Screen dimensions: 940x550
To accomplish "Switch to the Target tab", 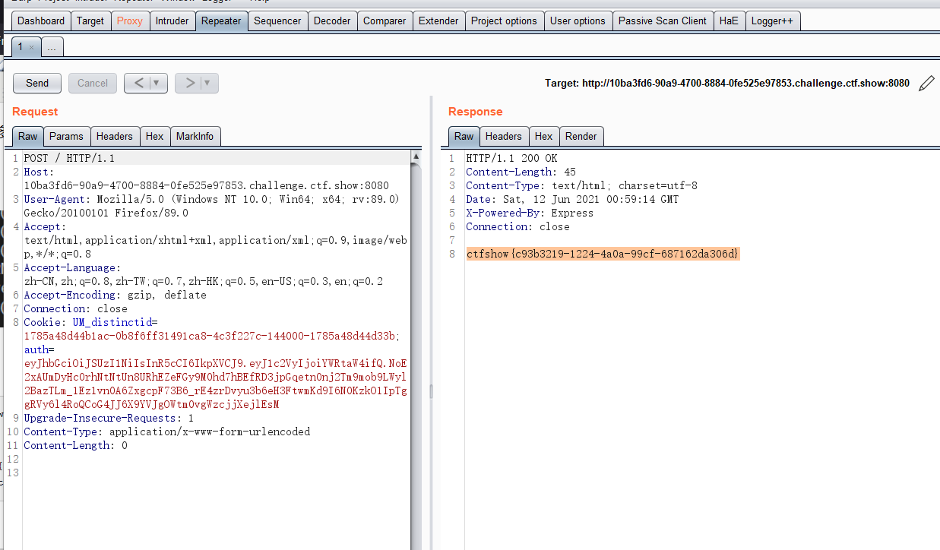I will pyautogui.click(x=90, y=21).
